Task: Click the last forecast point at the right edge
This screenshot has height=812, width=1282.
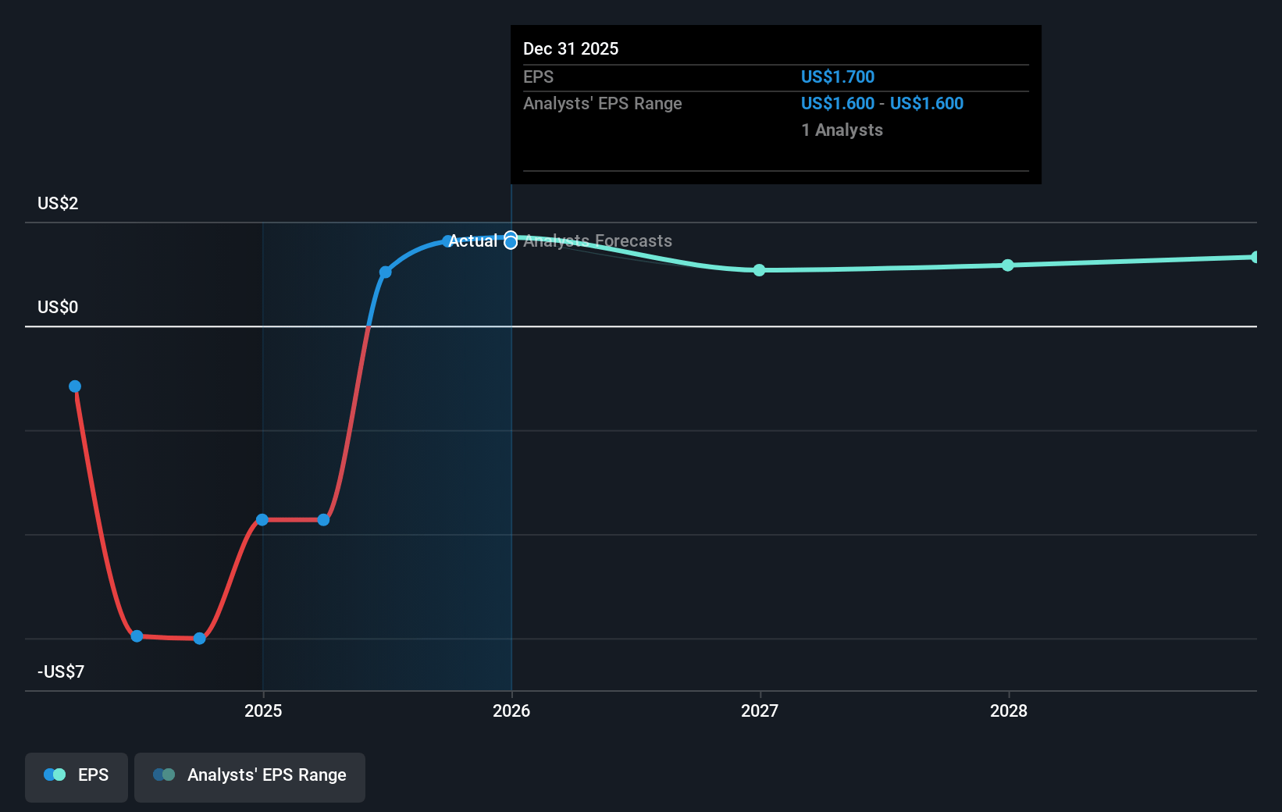Action: click(1254, 258)
